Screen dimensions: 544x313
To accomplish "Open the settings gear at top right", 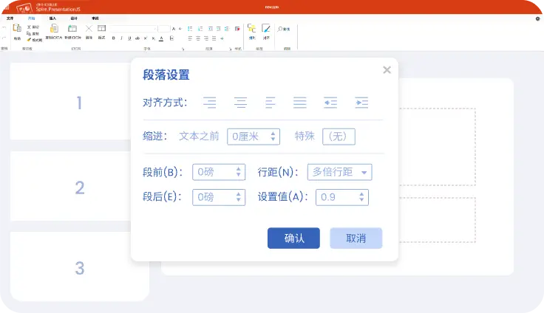I will click(x=537, y=18).
